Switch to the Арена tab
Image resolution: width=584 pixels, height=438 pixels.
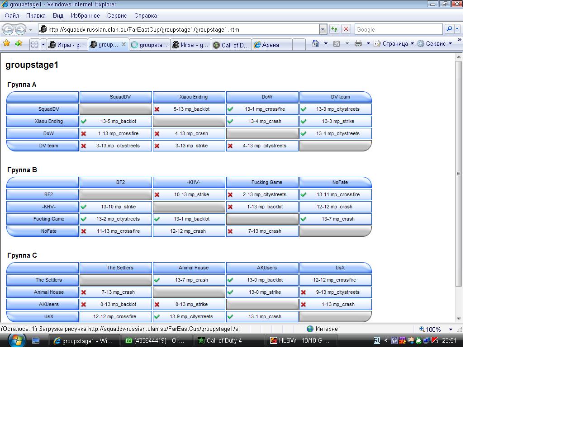click(x=271, y=45)
